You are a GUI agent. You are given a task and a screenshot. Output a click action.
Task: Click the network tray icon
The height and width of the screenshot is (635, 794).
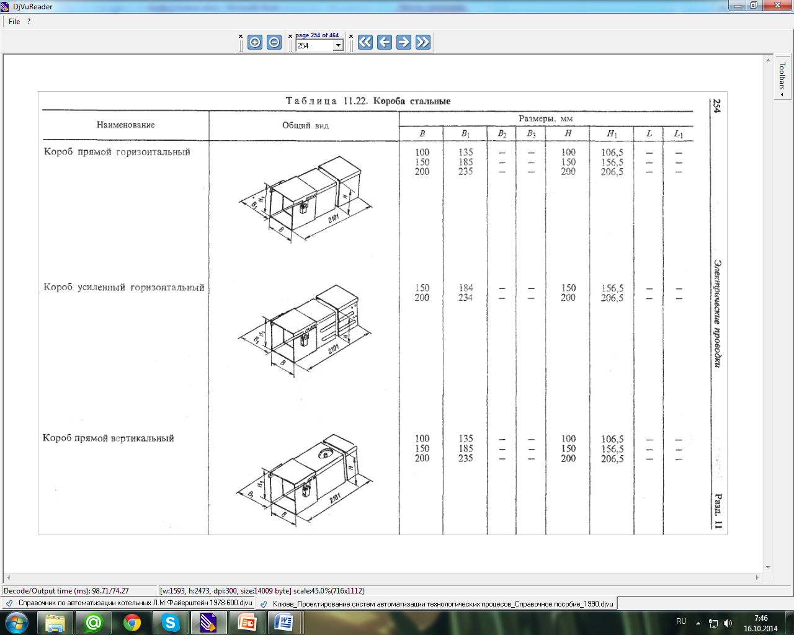coord(713,623)
